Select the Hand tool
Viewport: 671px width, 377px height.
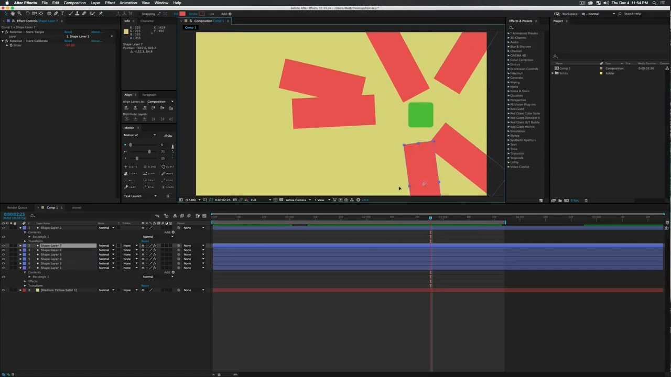pos(13,14)
